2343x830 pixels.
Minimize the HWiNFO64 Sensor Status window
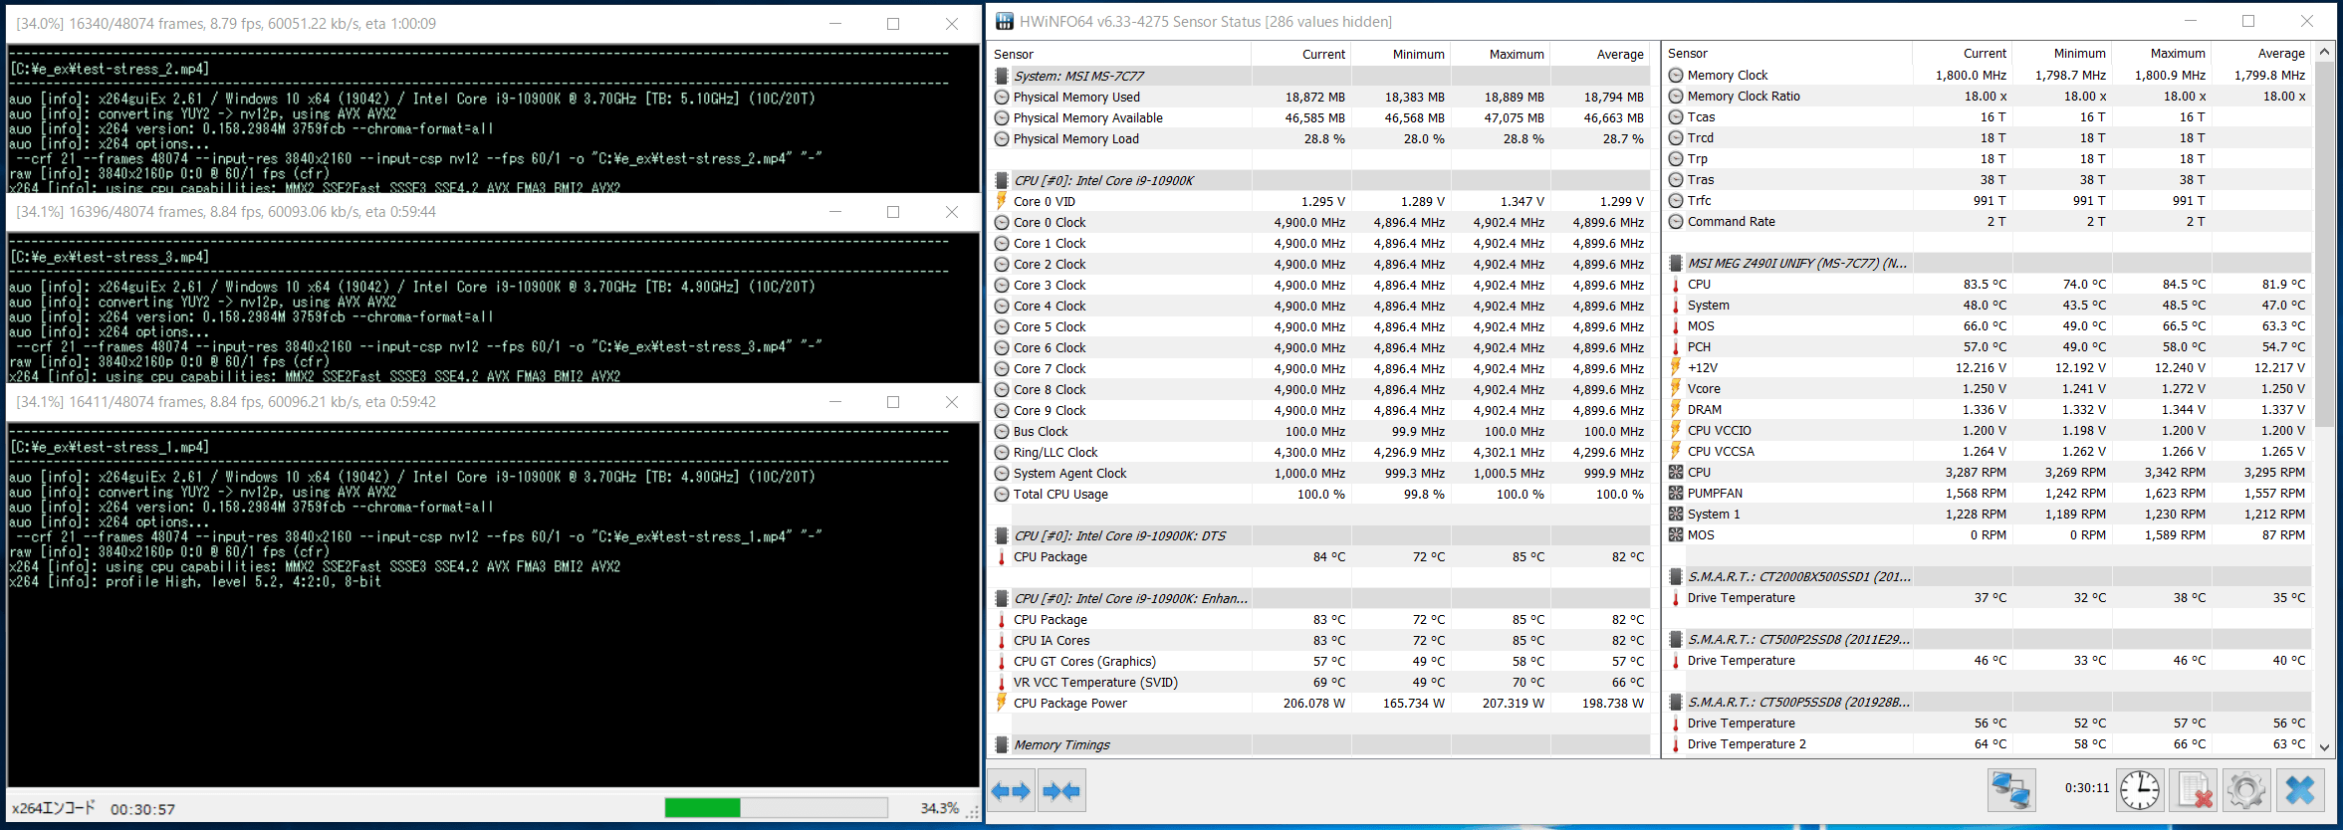[2190, 21]
